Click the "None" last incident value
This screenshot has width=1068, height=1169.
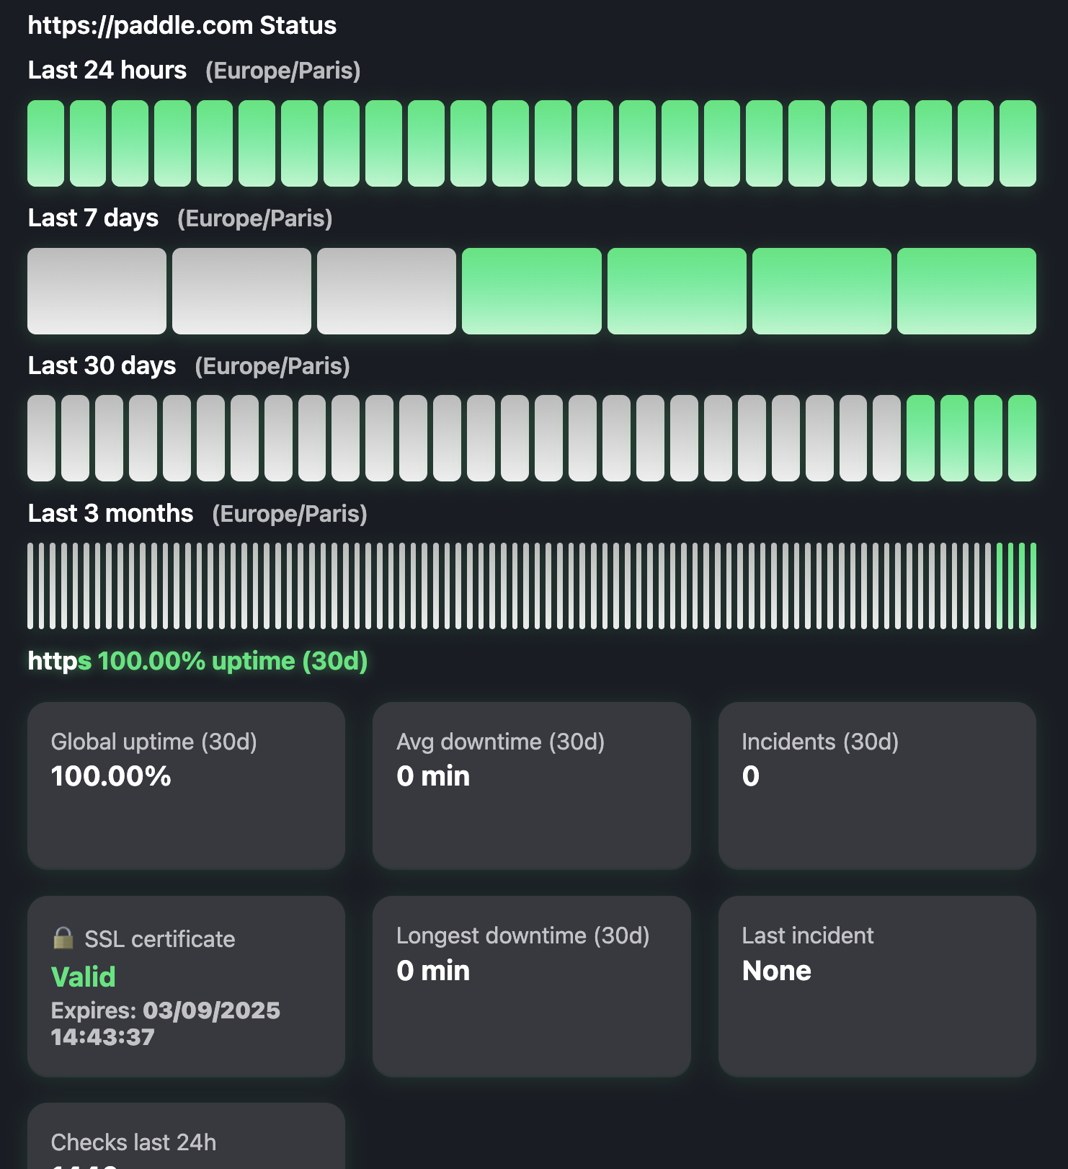click(x=777, y=971)
